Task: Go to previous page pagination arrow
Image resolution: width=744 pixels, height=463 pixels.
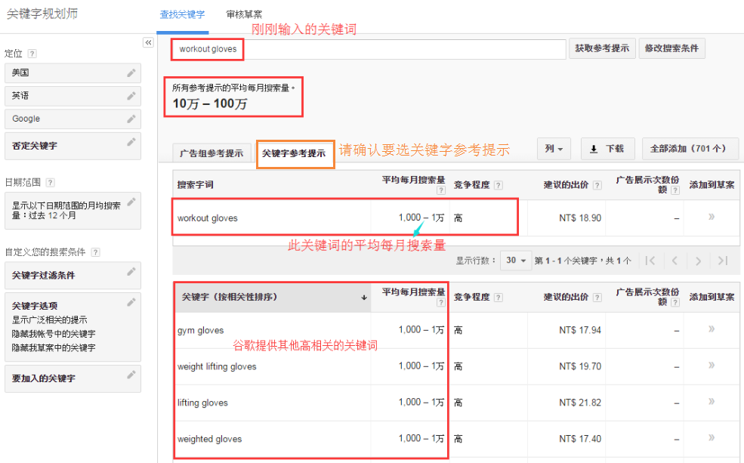Action: (x=675, y=261)
